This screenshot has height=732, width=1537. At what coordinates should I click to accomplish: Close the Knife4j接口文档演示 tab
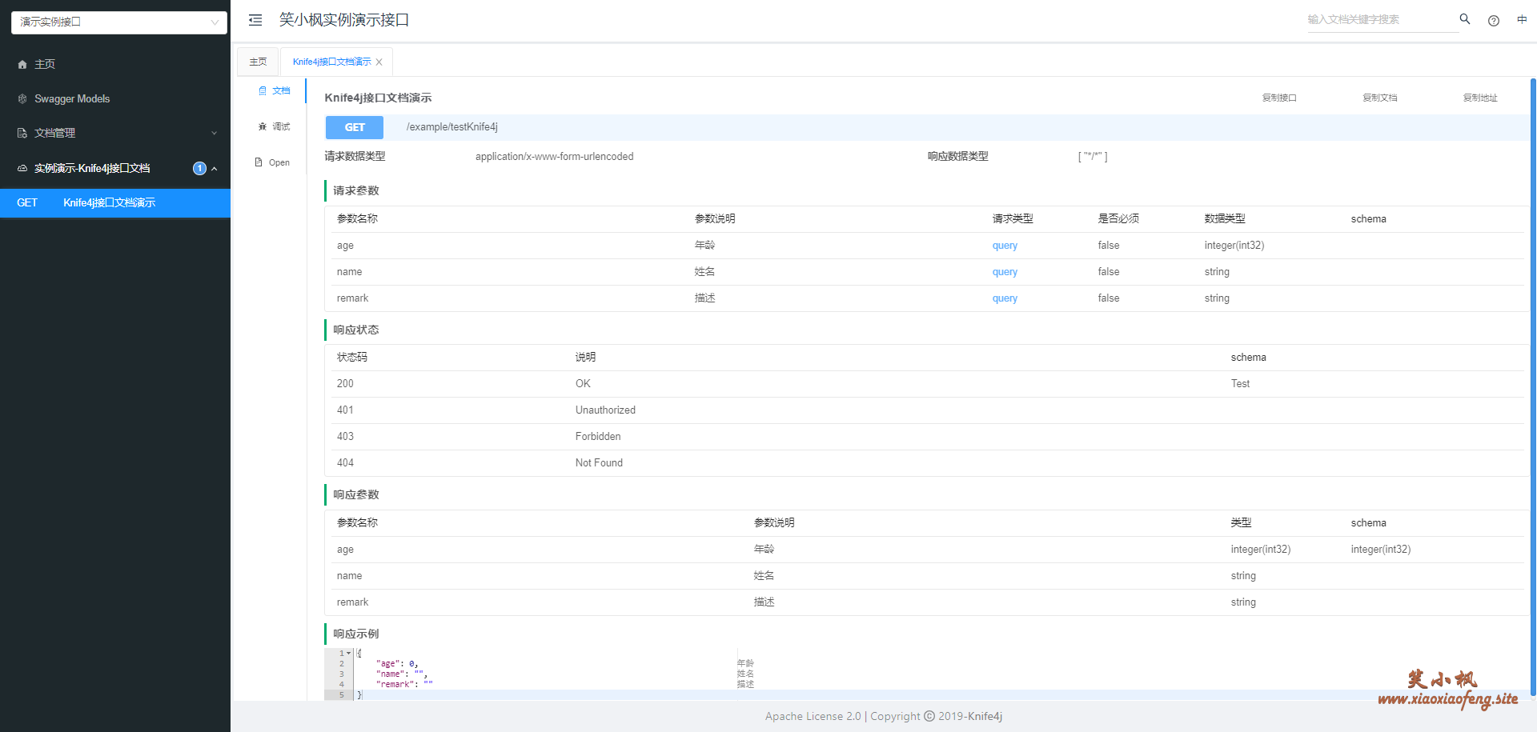coord(379,62)
